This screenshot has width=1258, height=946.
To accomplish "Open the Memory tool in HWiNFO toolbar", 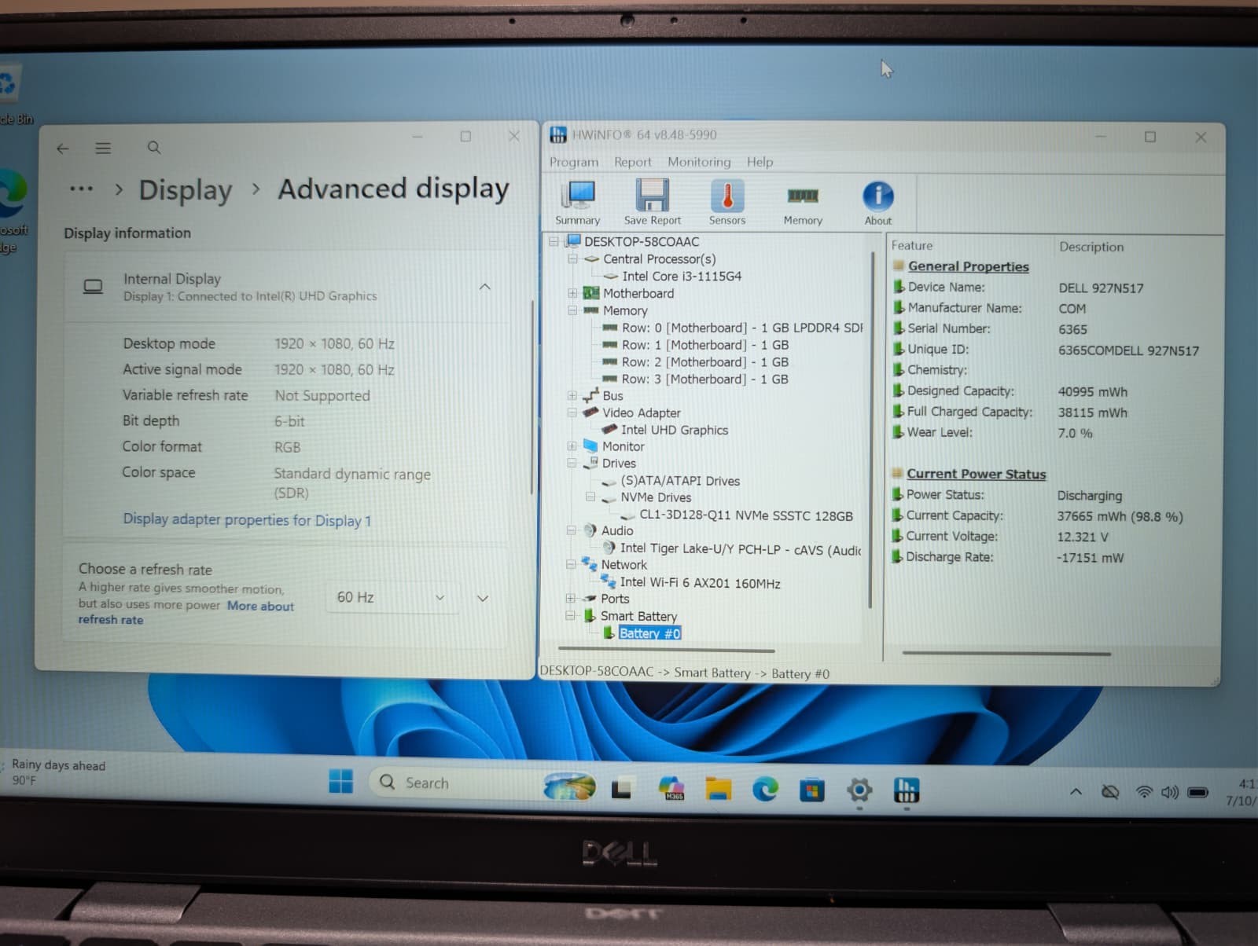I will tap(803, 204).
